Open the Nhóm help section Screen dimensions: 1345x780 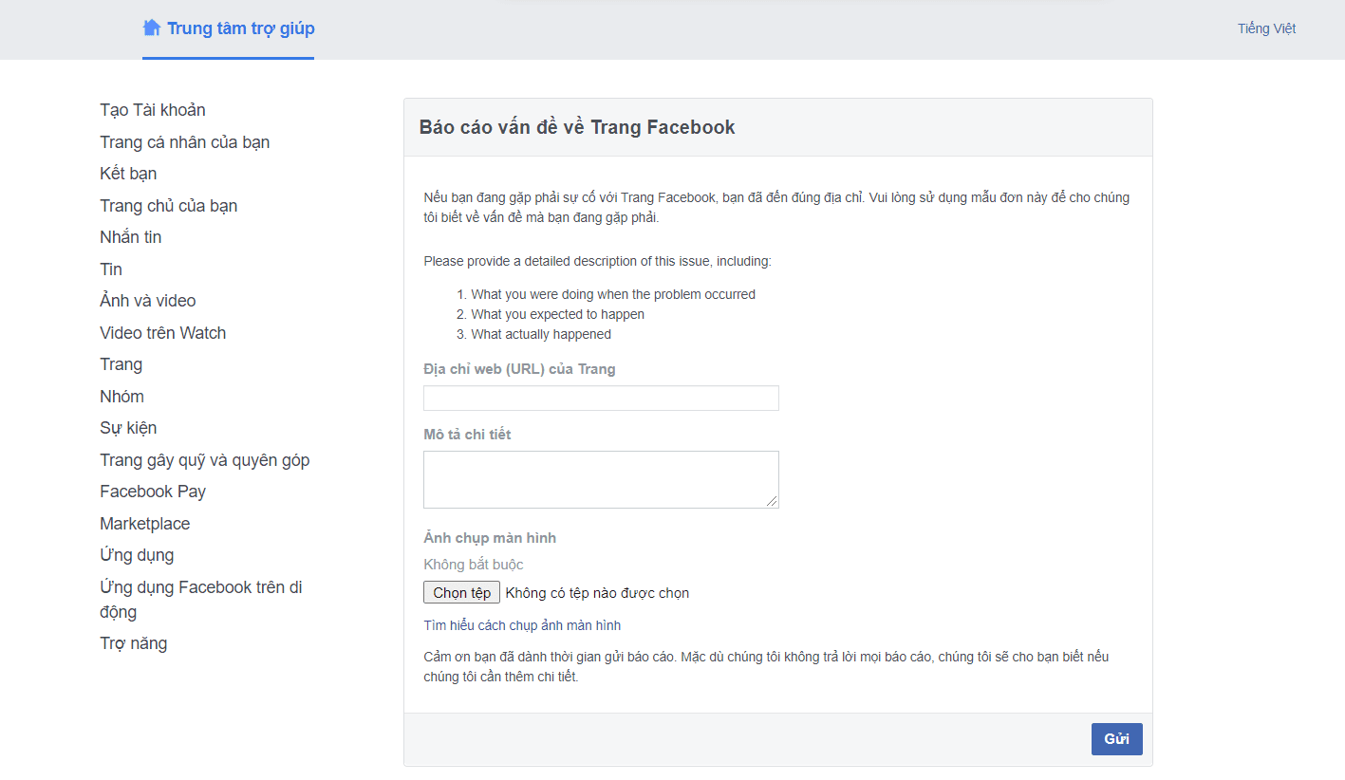121,396
